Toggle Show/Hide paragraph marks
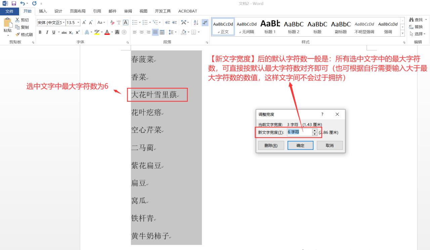Image resolution: width=430 pixels, height=250 pixels. [205, 22]
